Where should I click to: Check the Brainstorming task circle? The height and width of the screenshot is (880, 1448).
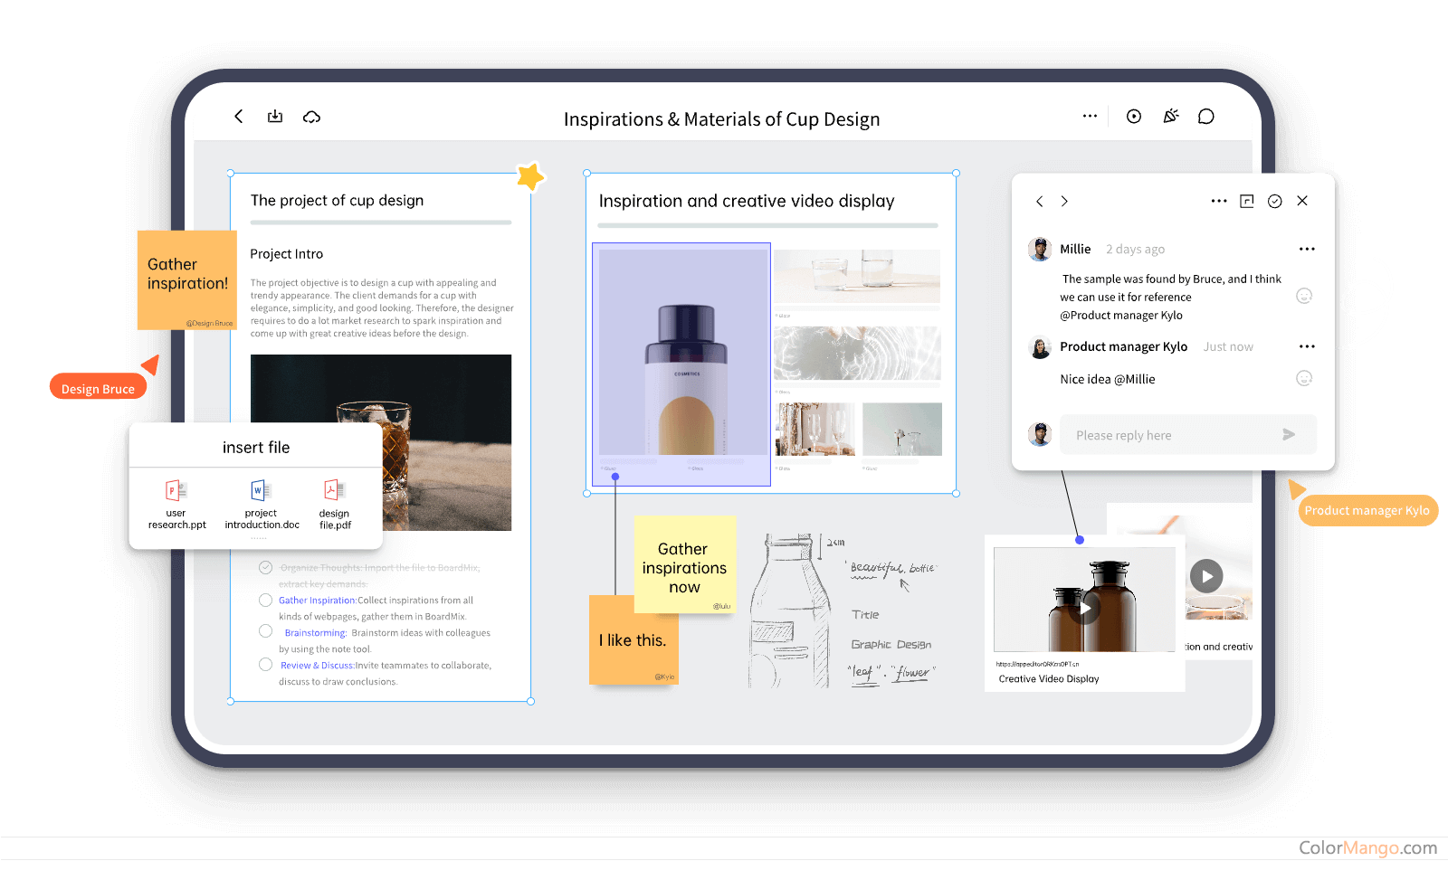[x=265, y=631]
